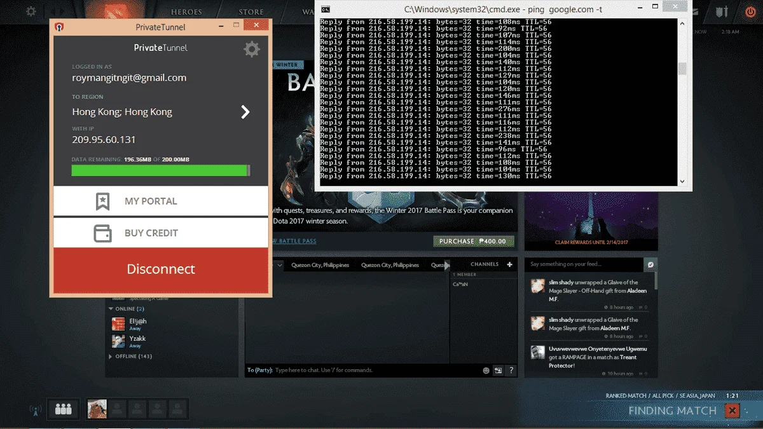Select BUY CREDIT in PrivateTunnel
The image size is (763, 429).
161,233
